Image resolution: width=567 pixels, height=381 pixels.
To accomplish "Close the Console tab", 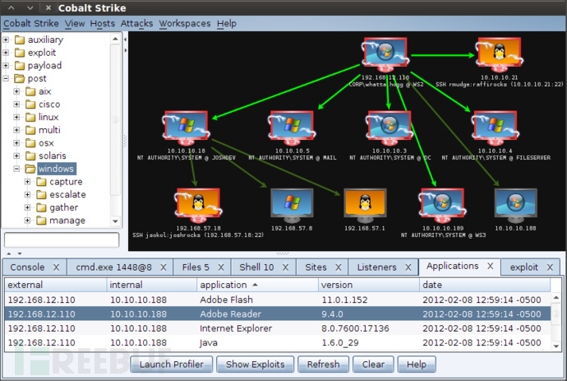I will coord(56,267).
